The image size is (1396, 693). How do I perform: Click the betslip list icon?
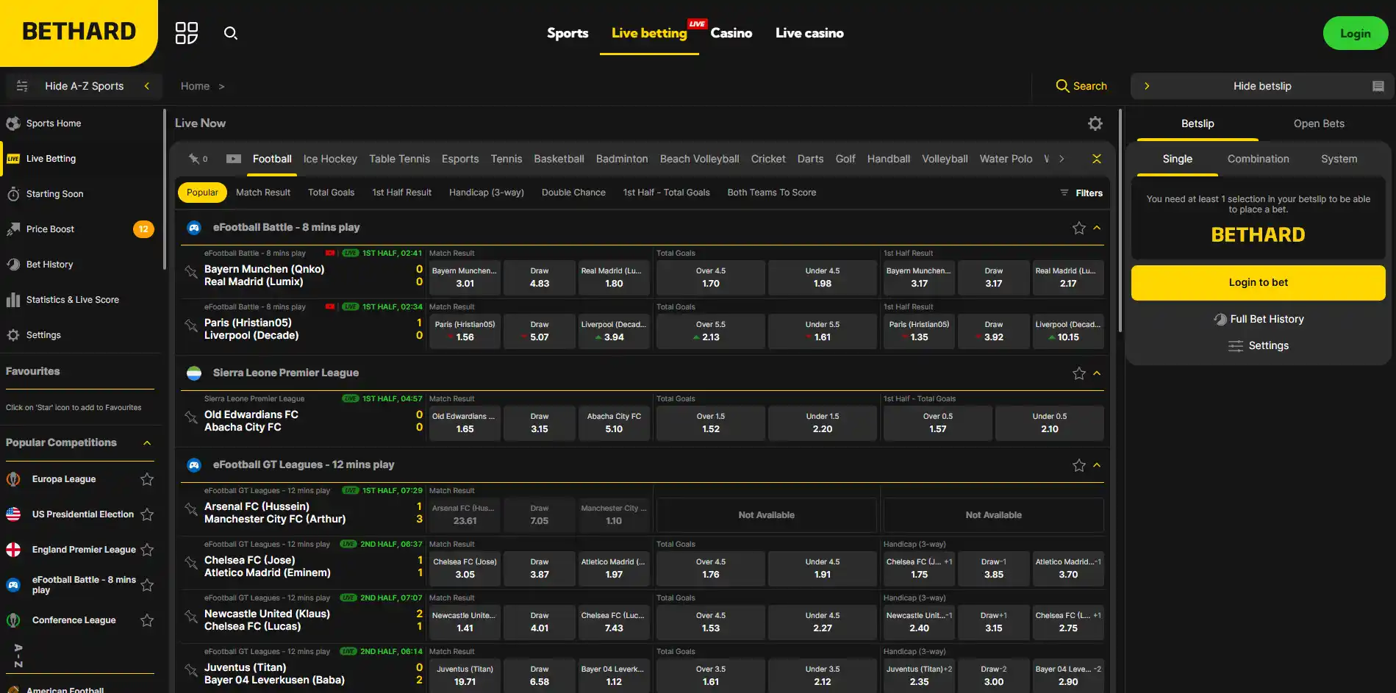pos(1378,86)
